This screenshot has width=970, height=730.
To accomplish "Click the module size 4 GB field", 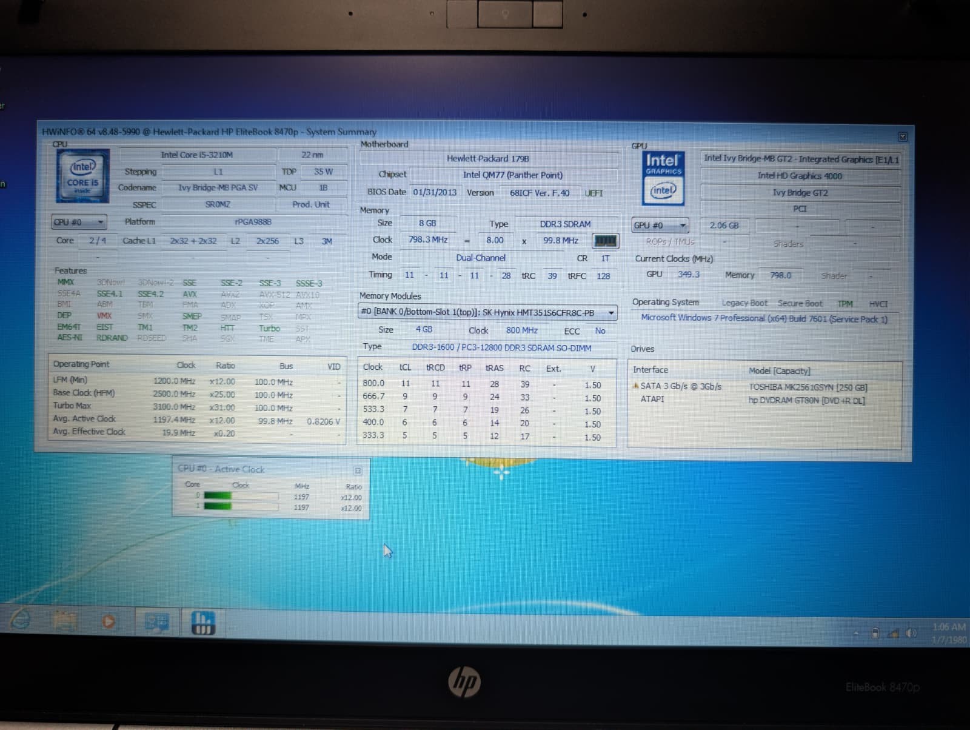I will pyautogui.click(x=424, y=330).
